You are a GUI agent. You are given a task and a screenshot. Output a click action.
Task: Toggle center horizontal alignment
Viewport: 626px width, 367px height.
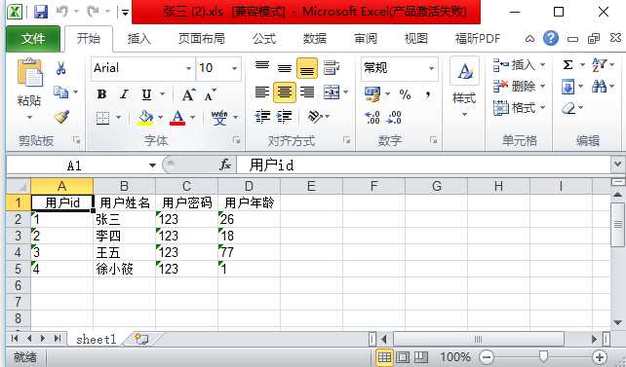(285, 92)
